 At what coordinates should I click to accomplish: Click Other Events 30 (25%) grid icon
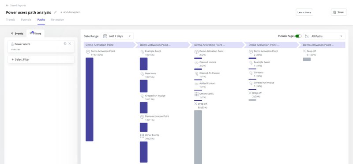coord(142,135)
